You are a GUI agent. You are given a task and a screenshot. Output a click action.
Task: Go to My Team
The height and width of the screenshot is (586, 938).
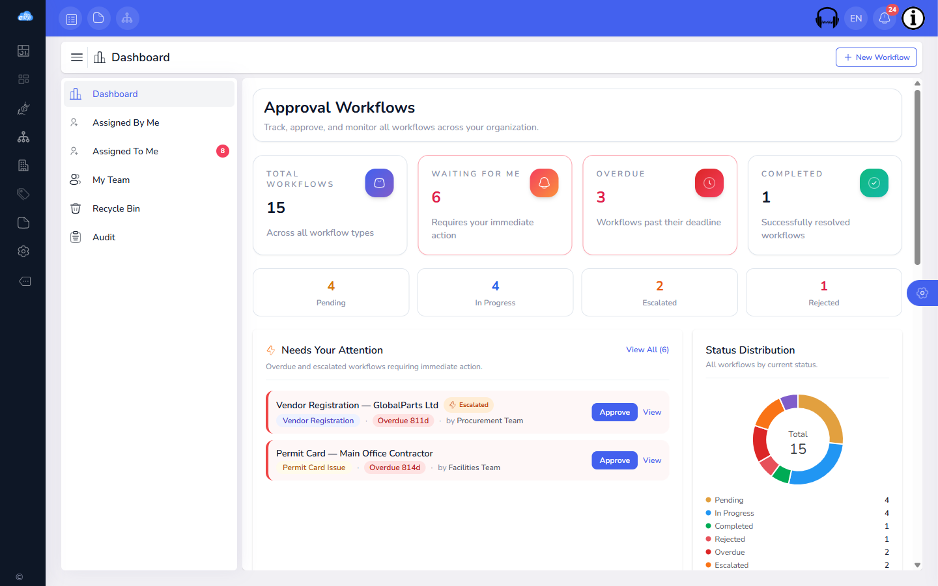click(149, 180)
